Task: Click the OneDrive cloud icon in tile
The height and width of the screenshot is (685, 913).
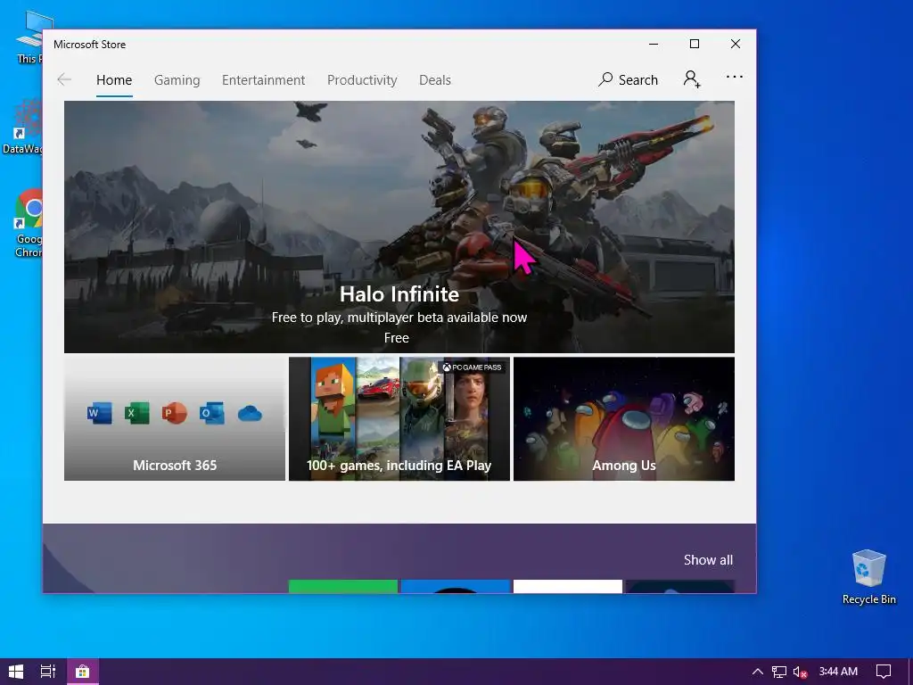Action: tap(250, 414)
